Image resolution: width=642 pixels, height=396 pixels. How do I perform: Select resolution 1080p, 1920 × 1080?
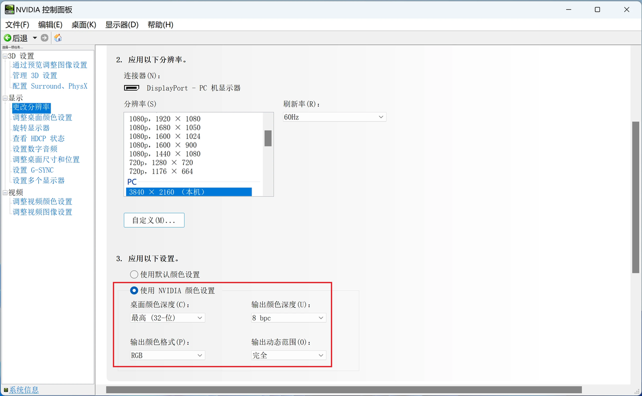click(165, 118)
